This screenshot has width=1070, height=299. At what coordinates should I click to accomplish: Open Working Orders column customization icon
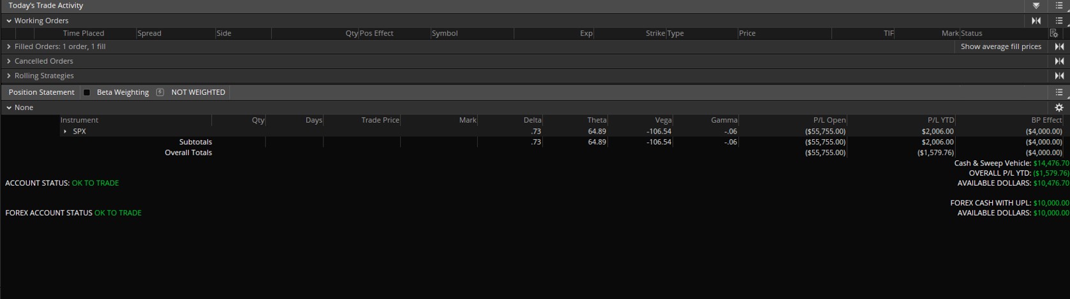point(1053,33)
